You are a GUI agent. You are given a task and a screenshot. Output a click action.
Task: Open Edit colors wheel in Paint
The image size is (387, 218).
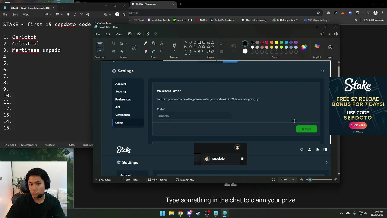tap(304, 47)
